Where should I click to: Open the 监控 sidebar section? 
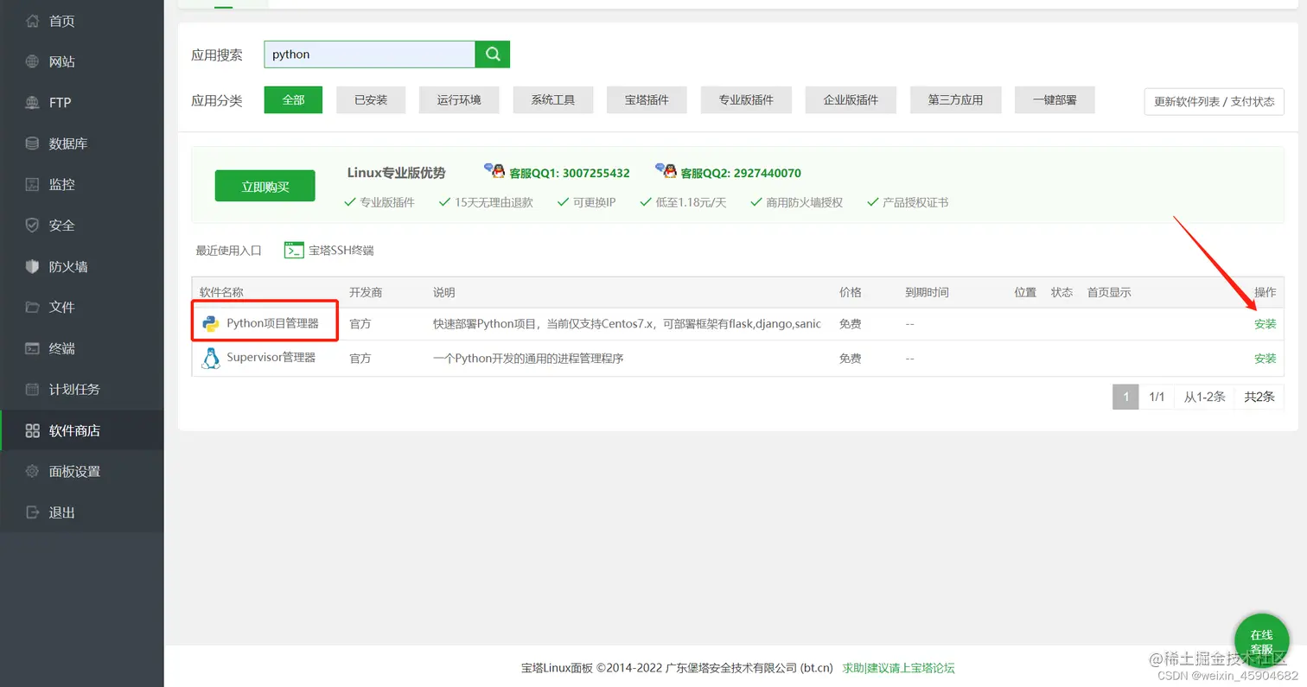[x=61, y=184]
